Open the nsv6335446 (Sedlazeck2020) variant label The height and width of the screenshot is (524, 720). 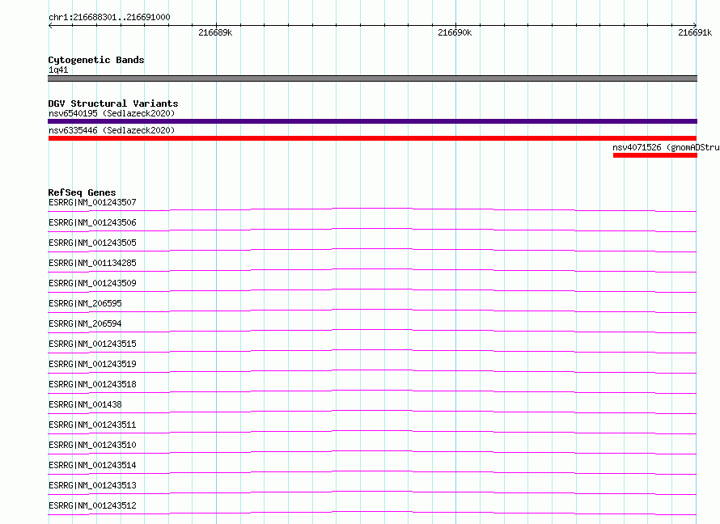pyautogui.click(x=112, y=130)
